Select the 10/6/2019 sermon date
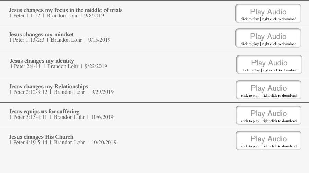 (102, 117)
